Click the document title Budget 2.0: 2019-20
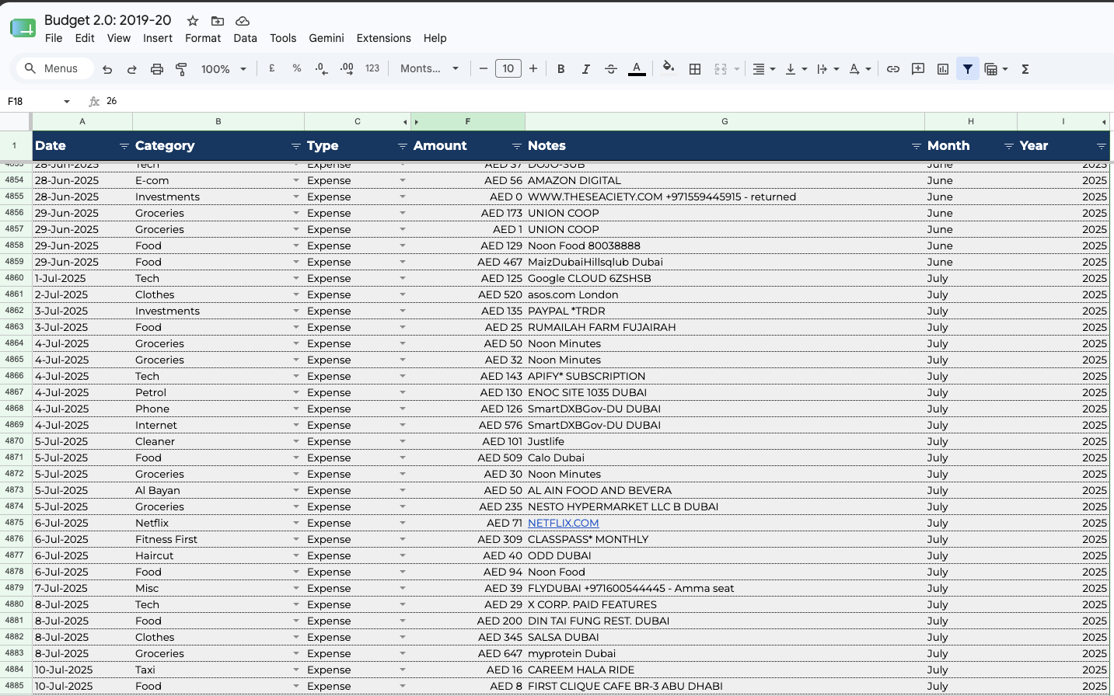Screen dimensions: 1114x696 (108, 20)
